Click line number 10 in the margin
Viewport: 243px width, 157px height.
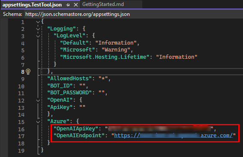pos(21,86)
